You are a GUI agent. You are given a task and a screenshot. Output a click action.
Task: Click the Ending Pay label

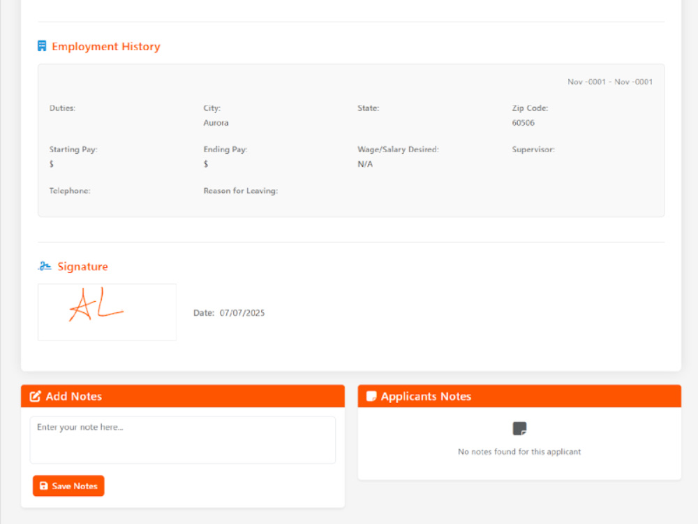point(225,150)
